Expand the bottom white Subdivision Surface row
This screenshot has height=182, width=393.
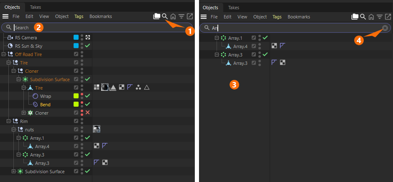(13, 172)
